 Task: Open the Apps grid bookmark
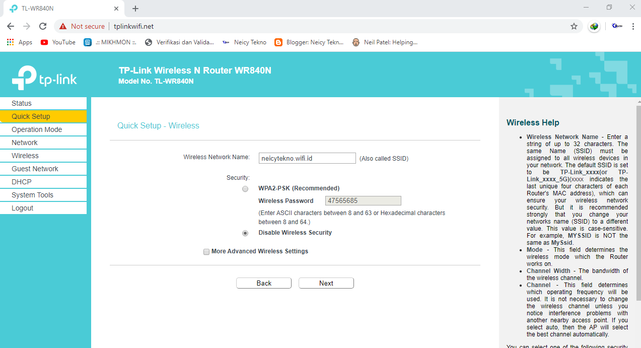[x=20, y=42]
